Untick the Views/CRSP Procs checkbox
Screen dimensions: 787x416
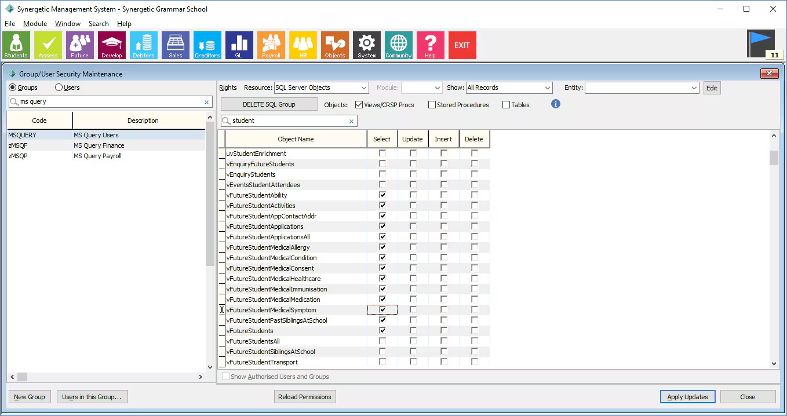[x=359, y=105]
